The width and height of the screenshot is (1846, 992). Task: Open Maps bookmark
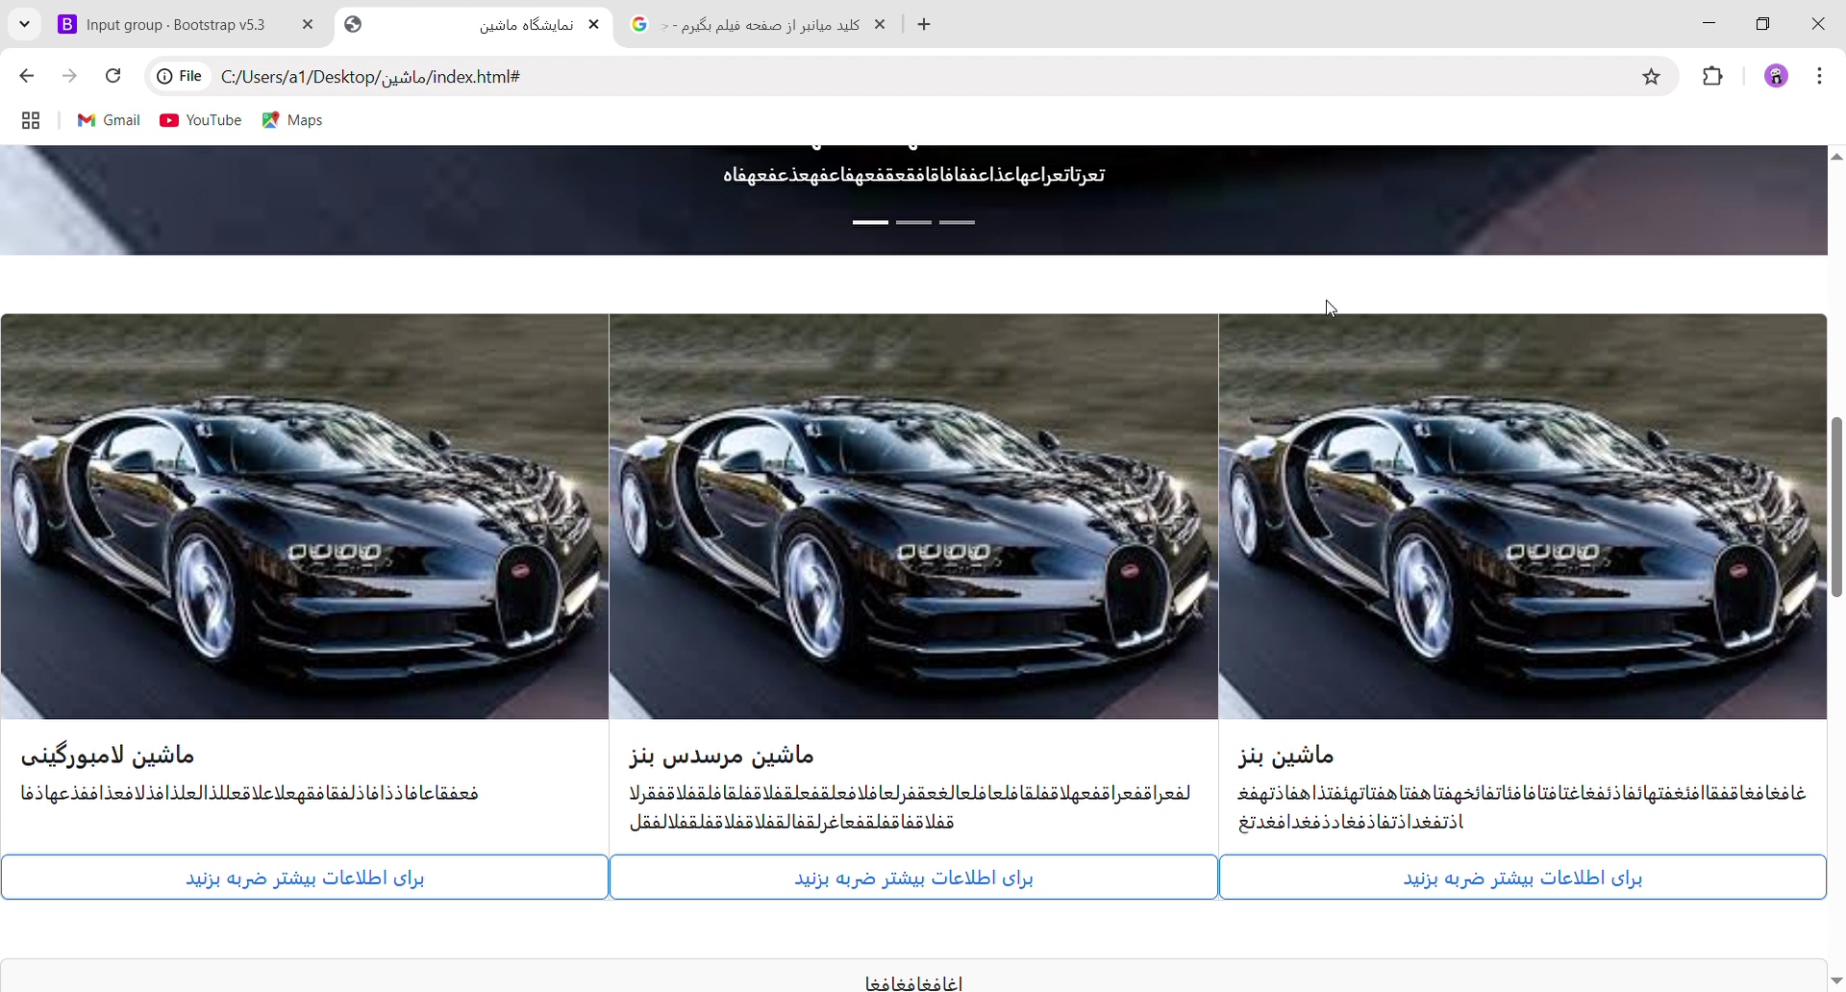(292, 120)
